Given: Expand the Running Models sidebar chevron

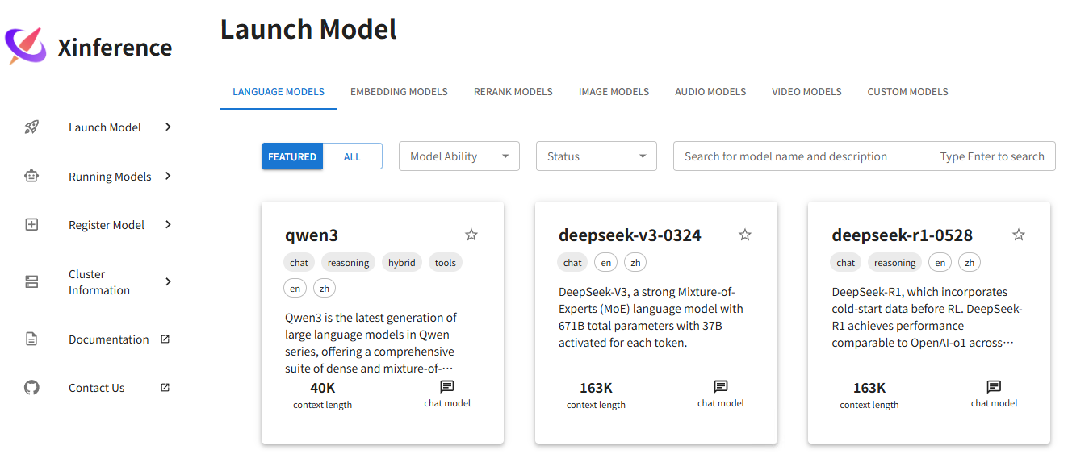Looking at the screenshot, I should coord(168,176).
